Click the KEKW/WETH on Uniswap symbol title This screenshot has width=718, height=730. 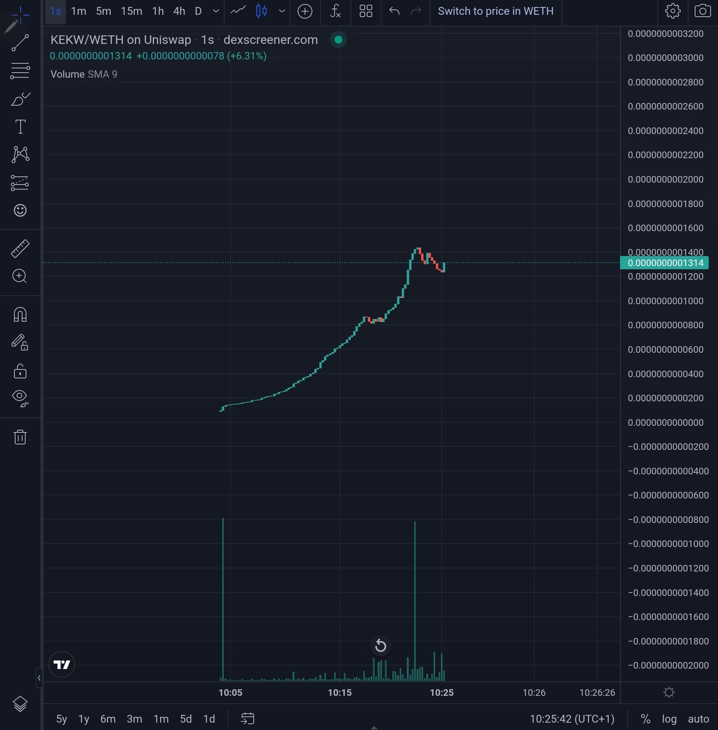121,40
